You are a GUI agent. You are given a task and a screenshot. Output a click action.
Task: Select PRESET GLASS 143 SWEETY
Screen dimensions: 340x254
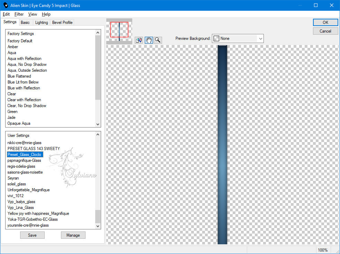click(x=34, y=149)
